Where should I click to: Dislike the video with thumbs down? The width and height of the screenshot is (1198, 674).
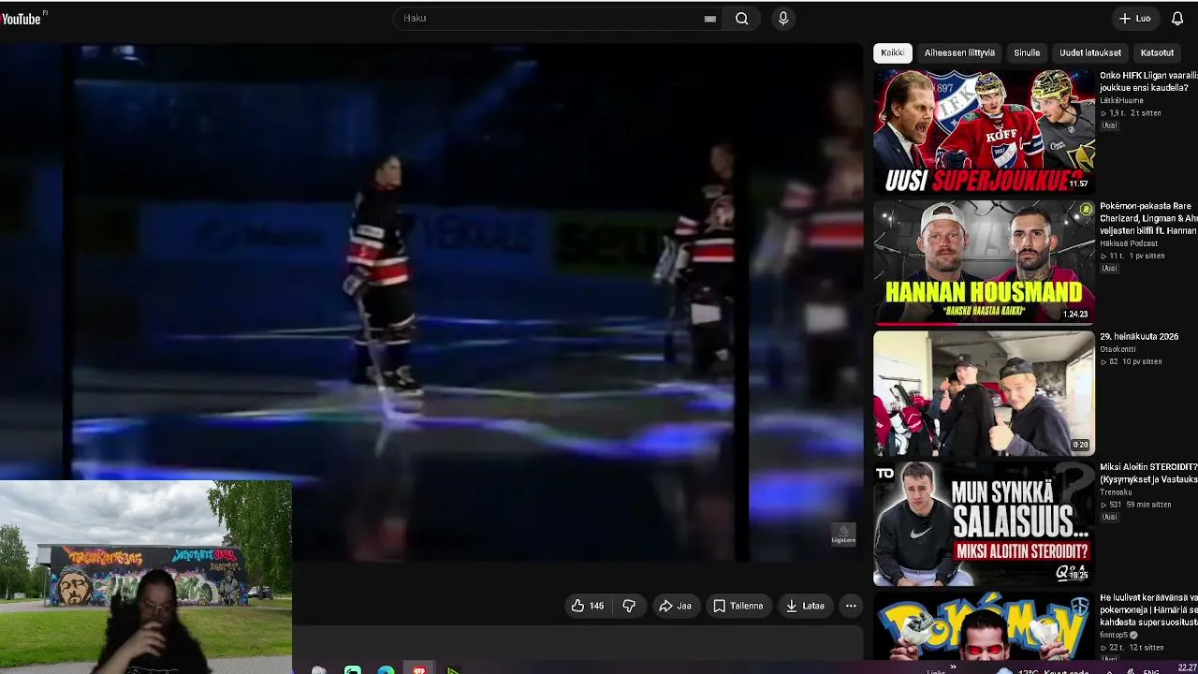tap(629, 606)
